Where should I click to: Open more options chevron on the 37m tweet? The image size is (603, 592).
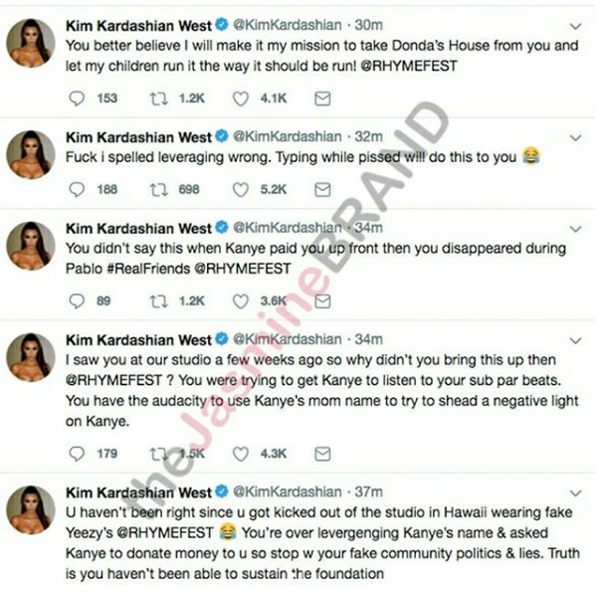pos(575,493)
